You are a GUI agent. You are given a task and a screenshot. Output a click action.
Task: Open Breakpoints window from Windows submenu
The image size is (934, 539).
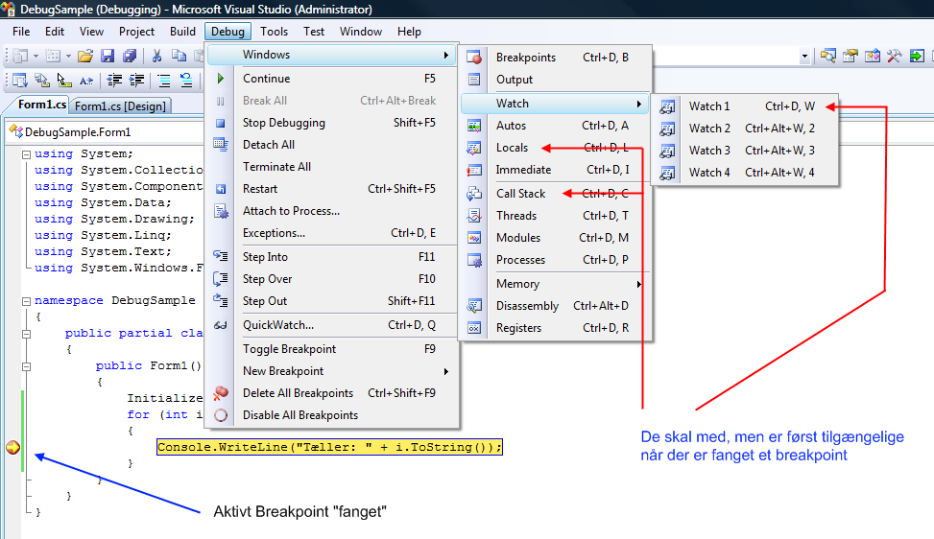coord(555,58)
